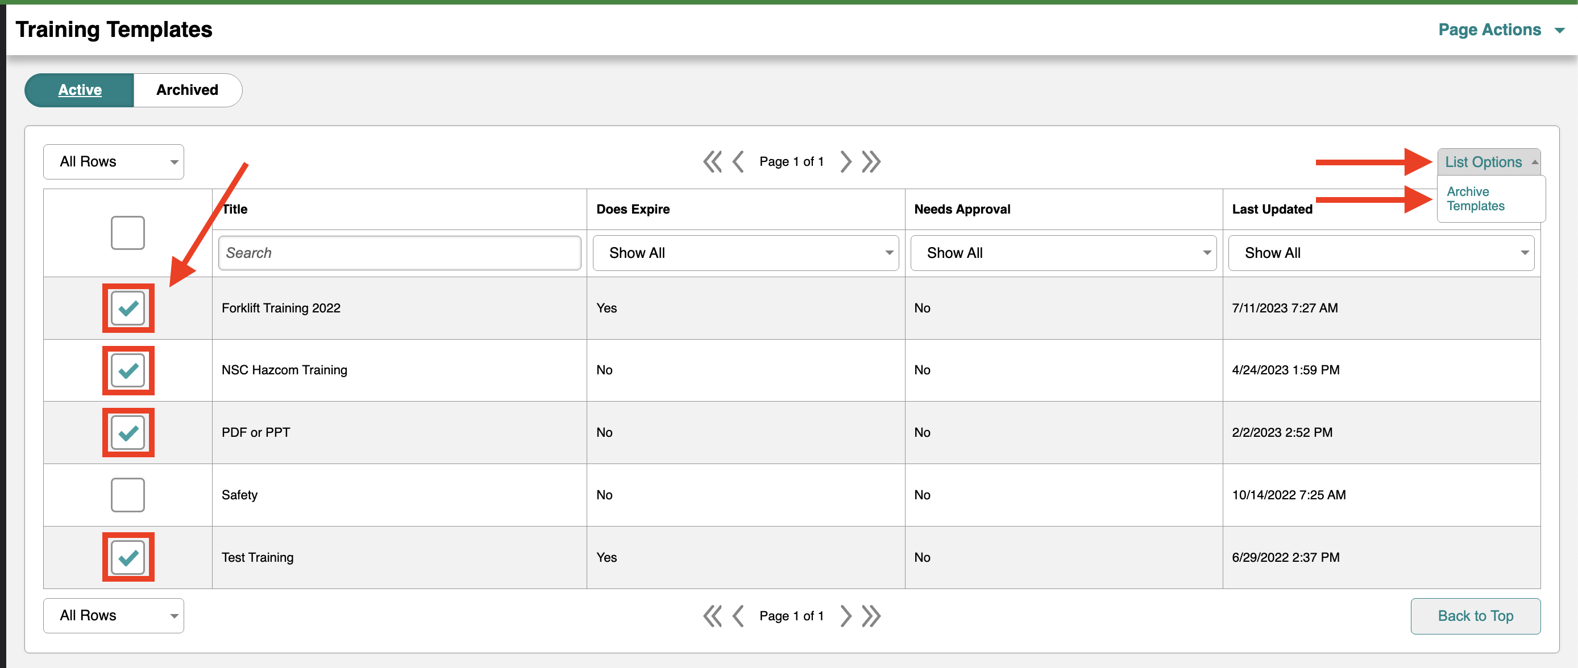The image size is (1578, 668).
Task: Sort by the Title column header
Action: click(235, 210)
